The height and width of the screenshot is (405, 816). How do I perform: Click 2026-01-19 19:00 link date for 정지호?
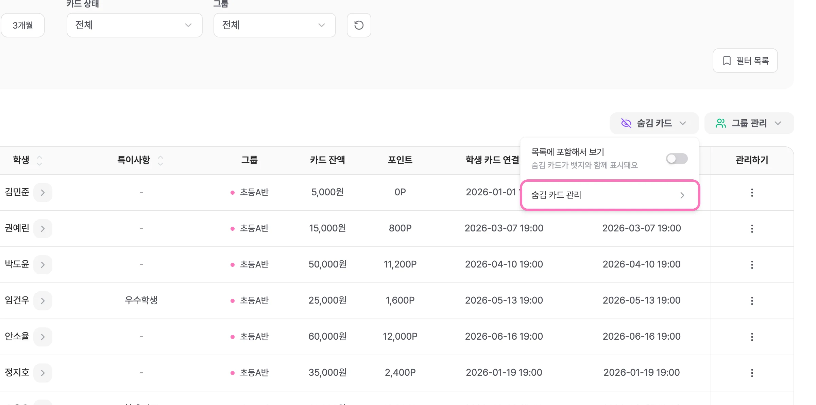tap(504, 372)
